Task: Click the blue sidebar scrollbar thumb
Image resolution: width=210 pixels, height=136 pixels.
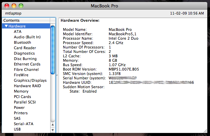Action: pyautogui.click(x=53, y=50)
